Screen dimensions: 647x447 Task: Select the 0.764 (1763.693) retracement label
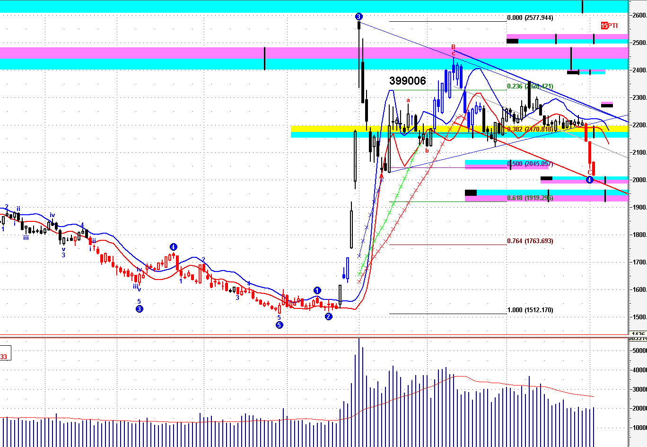530,241
